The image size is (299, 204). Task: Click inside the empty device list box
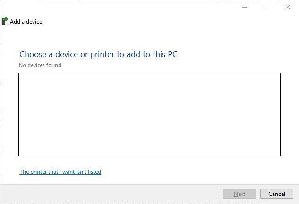click(149, 114)
